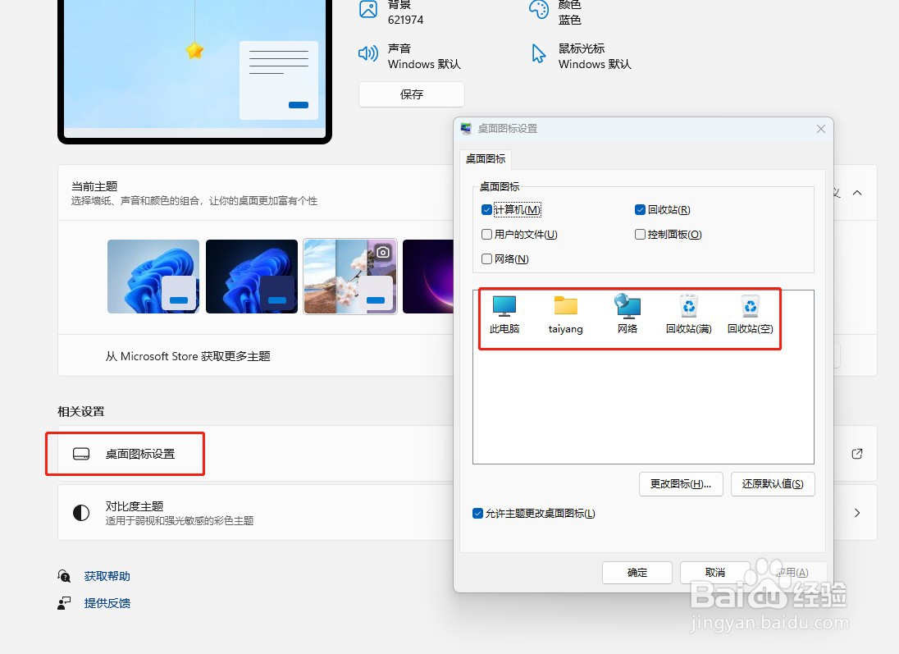Select the dark Windows bloom theme thumbnail

(x=252, y=277)
